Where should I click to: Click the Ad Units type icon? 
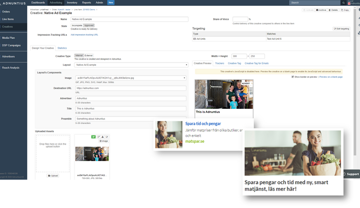click(x=195, y=39)
